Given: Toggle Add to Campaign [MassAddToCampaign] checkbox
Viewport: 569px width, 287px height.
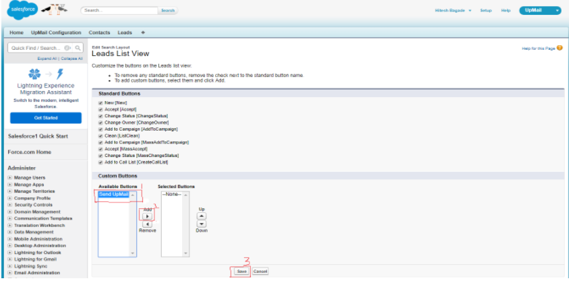Looking at the screenshot, I should 100,143.
